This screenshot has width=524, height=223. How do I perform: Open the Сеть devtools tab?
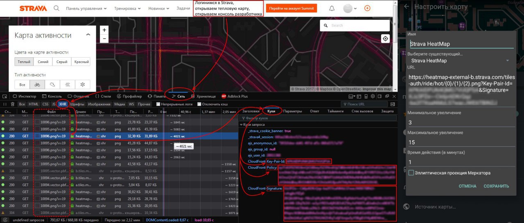179,96
